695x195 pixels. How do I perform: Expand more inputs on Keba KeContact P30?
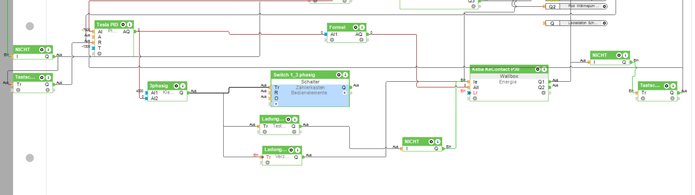(x=475, y=98)
